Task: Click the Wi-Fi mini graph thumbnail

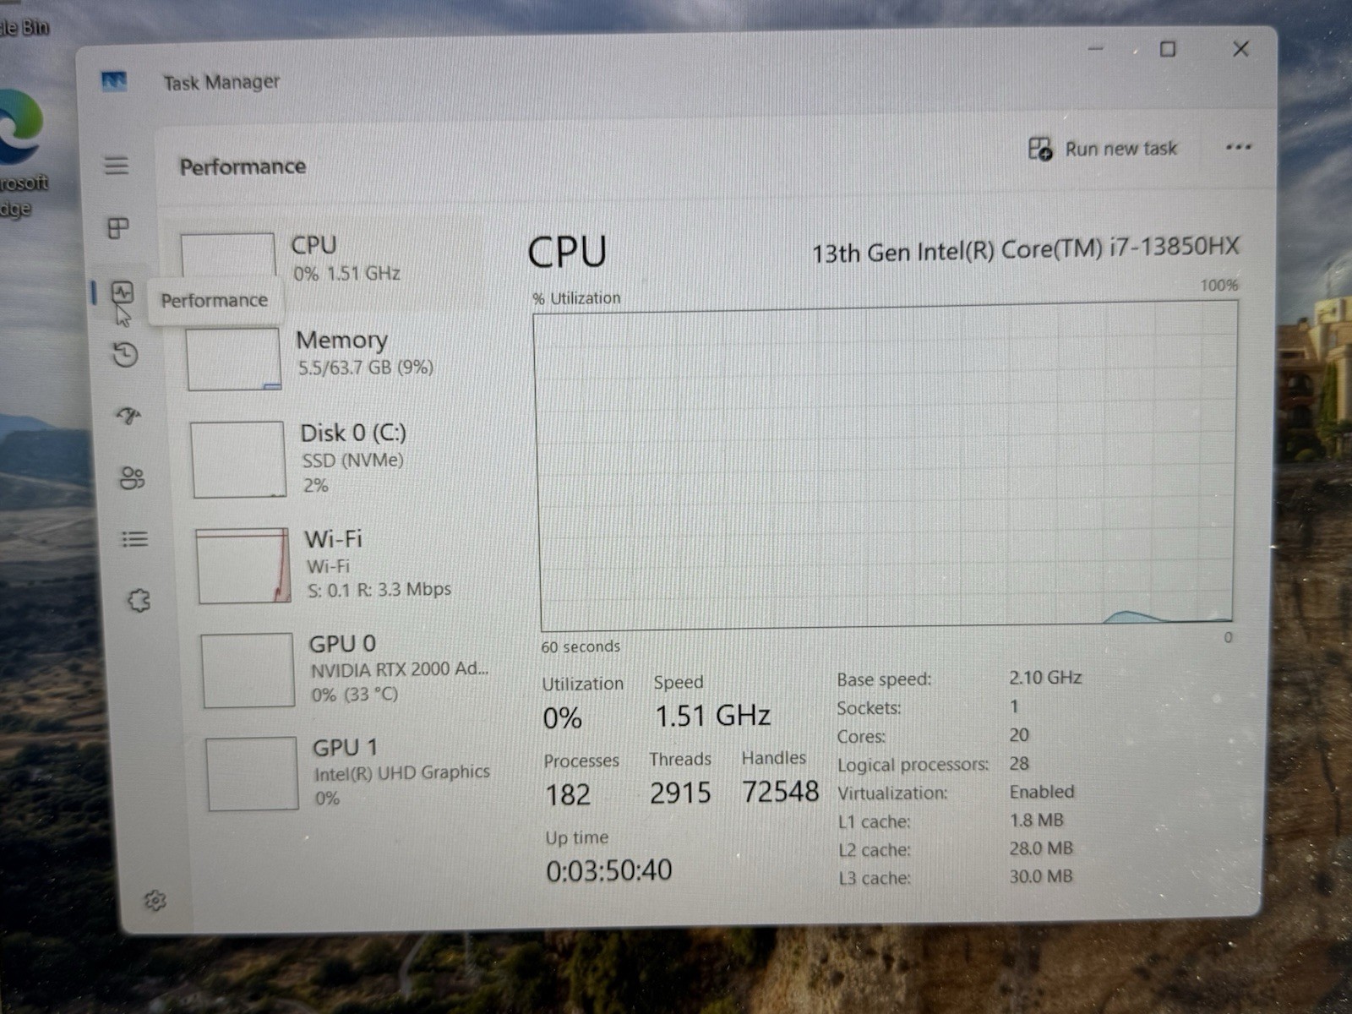Action: 243,565
